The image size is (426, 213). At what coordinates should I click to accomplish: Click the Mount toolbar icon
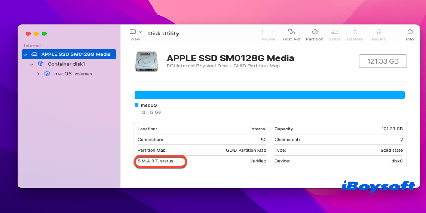click(378, 32)
